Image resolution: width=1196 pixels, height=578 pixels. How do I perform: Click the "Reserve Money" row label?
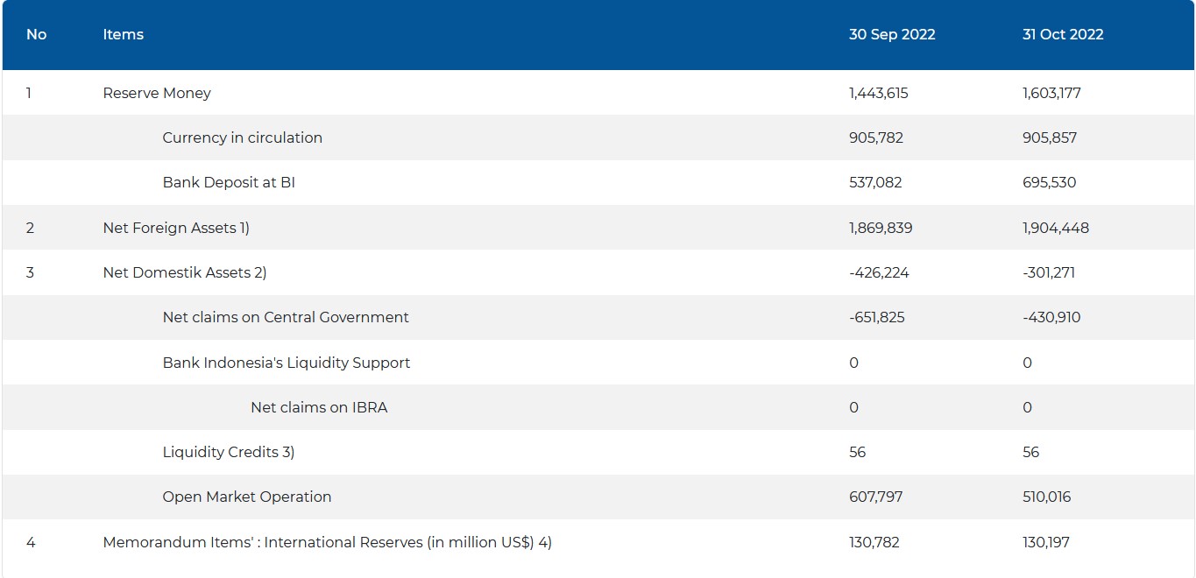pos(157,93)
